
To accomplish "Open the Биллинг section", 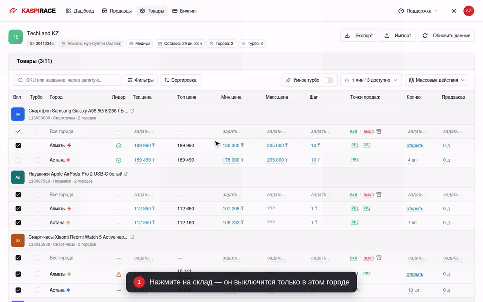I will click(185, 11).
